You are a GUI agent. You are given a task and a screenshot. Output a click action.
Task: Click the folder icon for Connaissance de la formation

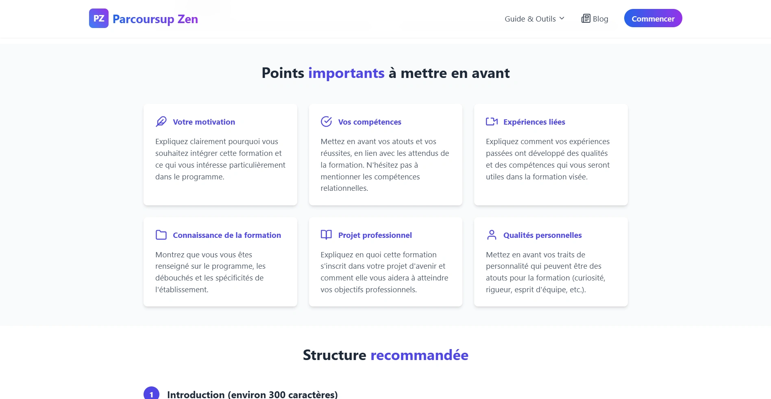pos(161,235)
